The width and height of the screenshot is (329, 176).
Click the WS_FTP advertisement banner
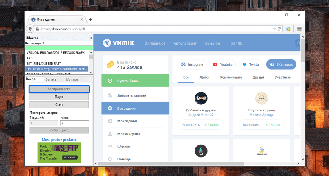pyautogui.click(x=59, y=153)
